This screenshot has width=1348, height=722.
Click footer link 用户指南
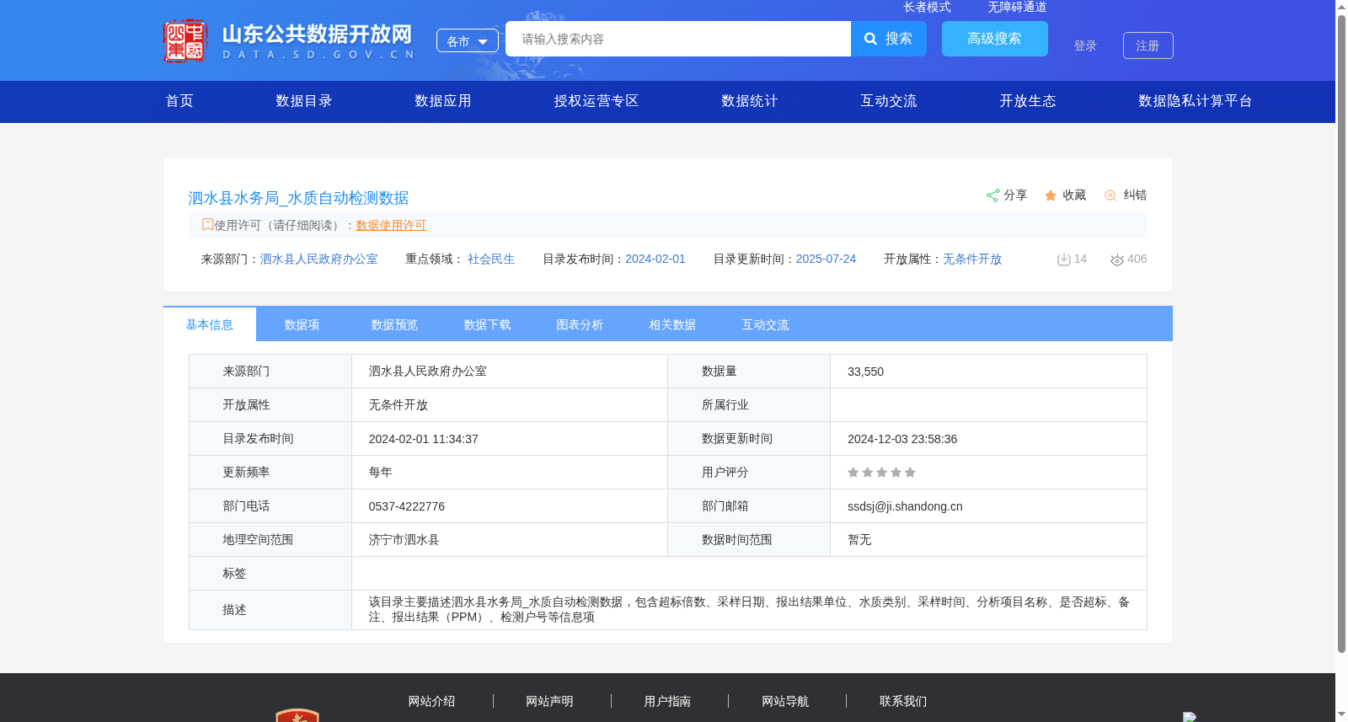pyautogui.click(x=668, y=701)
